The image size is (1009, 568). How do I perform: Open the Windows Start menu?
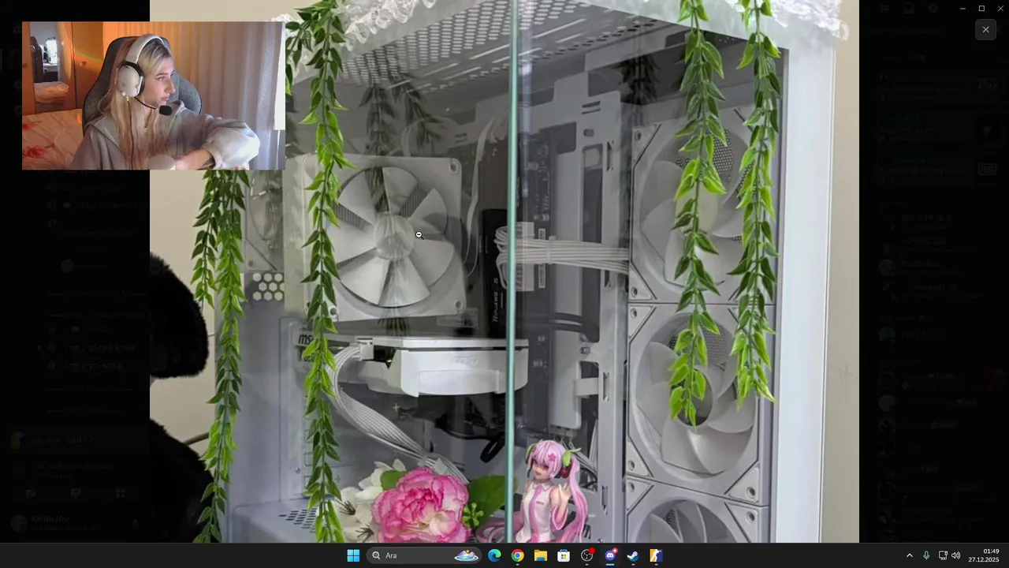coord(353,555)
